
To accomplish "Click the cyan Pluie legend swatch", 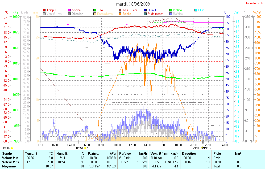I will (196, 10).
